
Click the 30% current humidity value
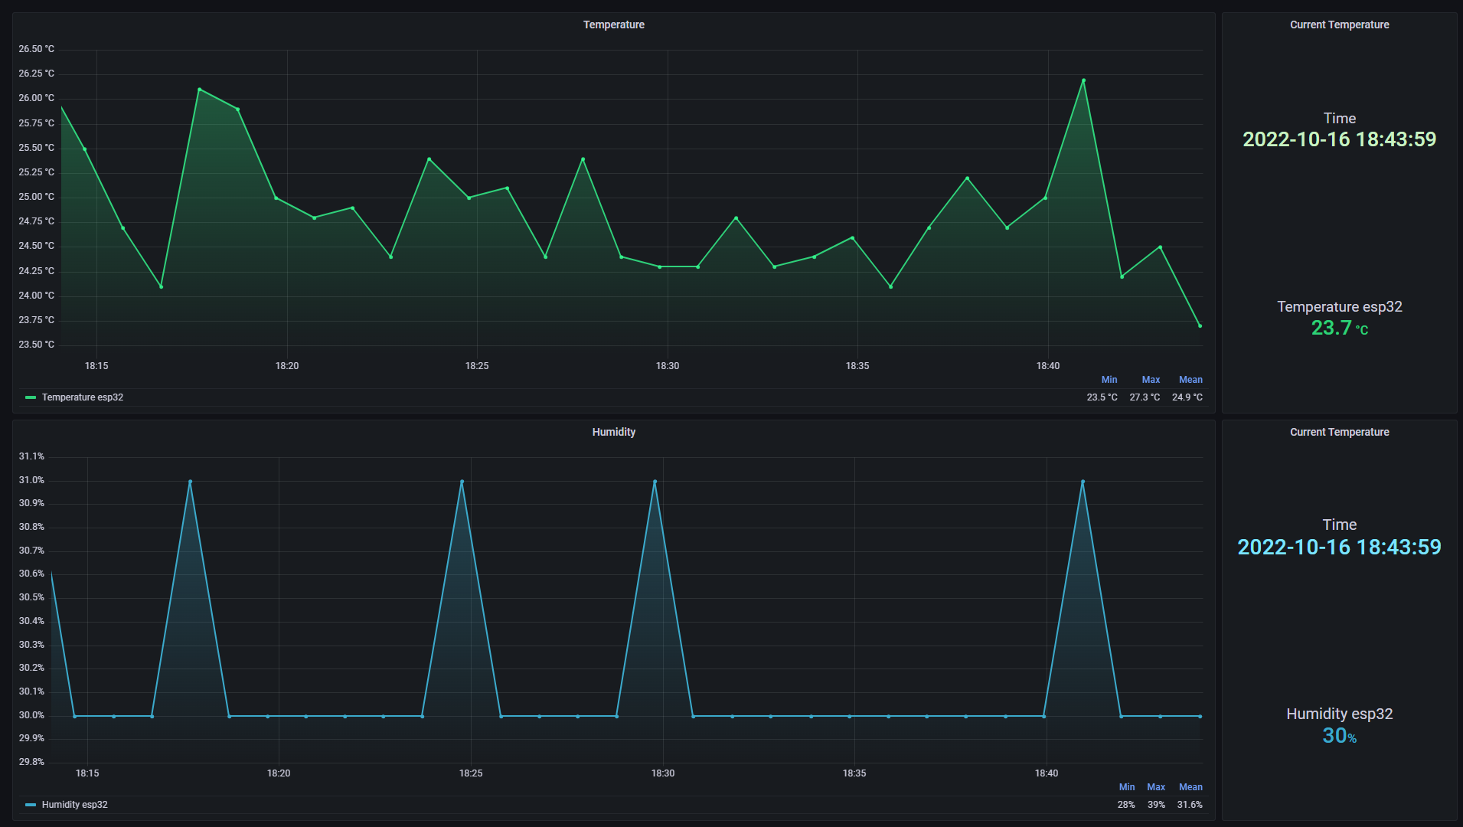click(x=1339, y=736)
